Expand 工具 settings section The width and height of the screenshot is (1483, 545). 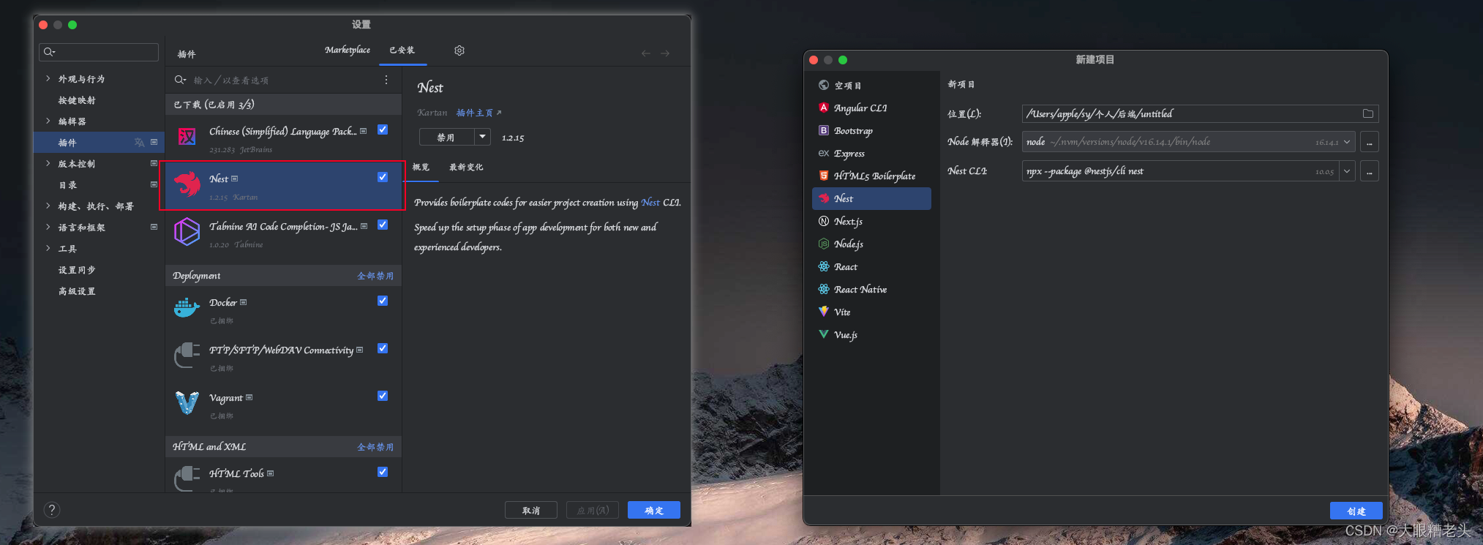click(48, 248)
